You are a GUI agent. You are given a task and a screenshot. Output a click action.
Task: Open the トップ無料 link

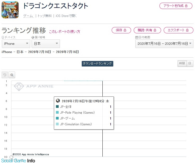(45, 16)
